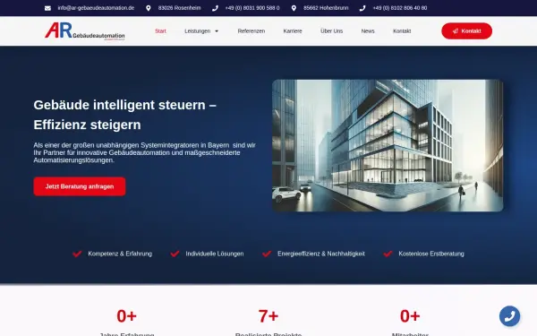537x336 pixels.
Task: Click the 83026 Rosenheim address link
Action: coord(180,8)
